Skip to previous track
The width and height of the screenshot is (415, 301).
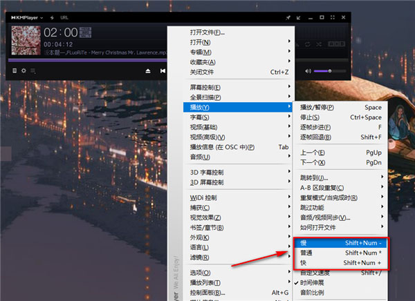[163, 71]
